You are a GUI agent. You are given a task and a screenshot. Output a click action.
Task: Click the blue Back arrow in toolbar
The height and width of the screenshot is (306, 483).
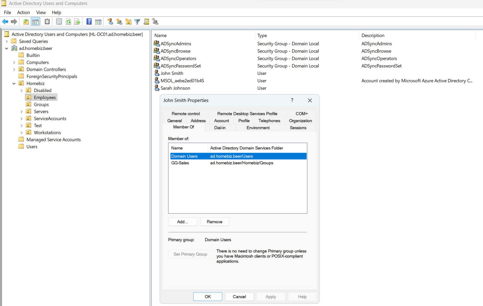[x=5, y=22]
